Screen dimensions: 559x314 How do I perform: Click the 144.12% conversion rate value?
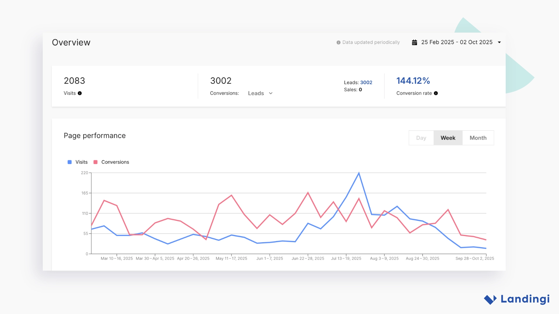[x=413, y=81]
